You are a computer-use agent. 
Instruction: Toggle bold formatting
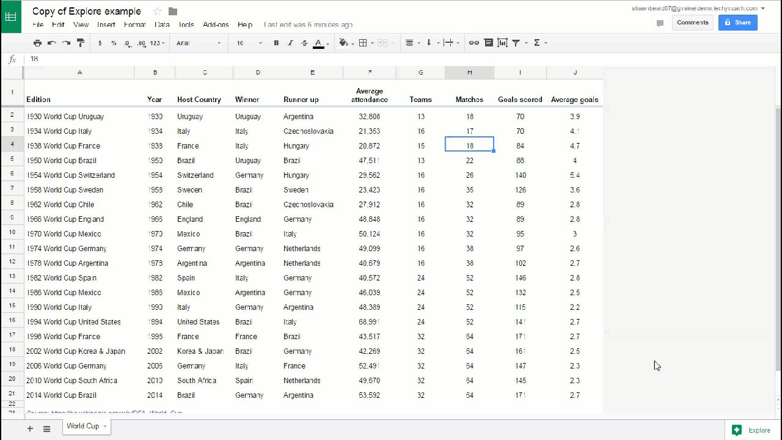tap(276, 43)
